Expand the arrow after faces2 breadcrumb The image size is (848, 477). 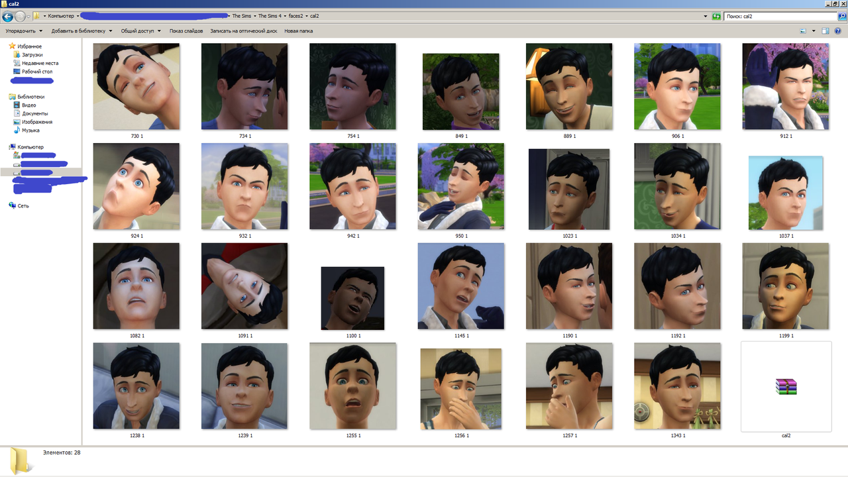coord(306,16)
